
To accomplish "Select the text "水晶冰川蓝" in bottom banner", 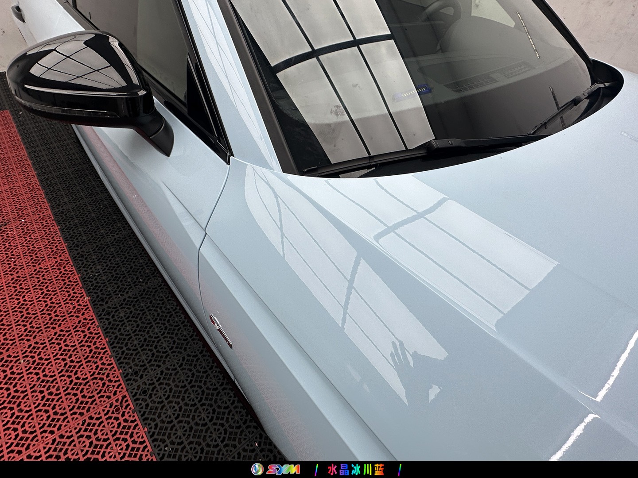I will 356,469.
